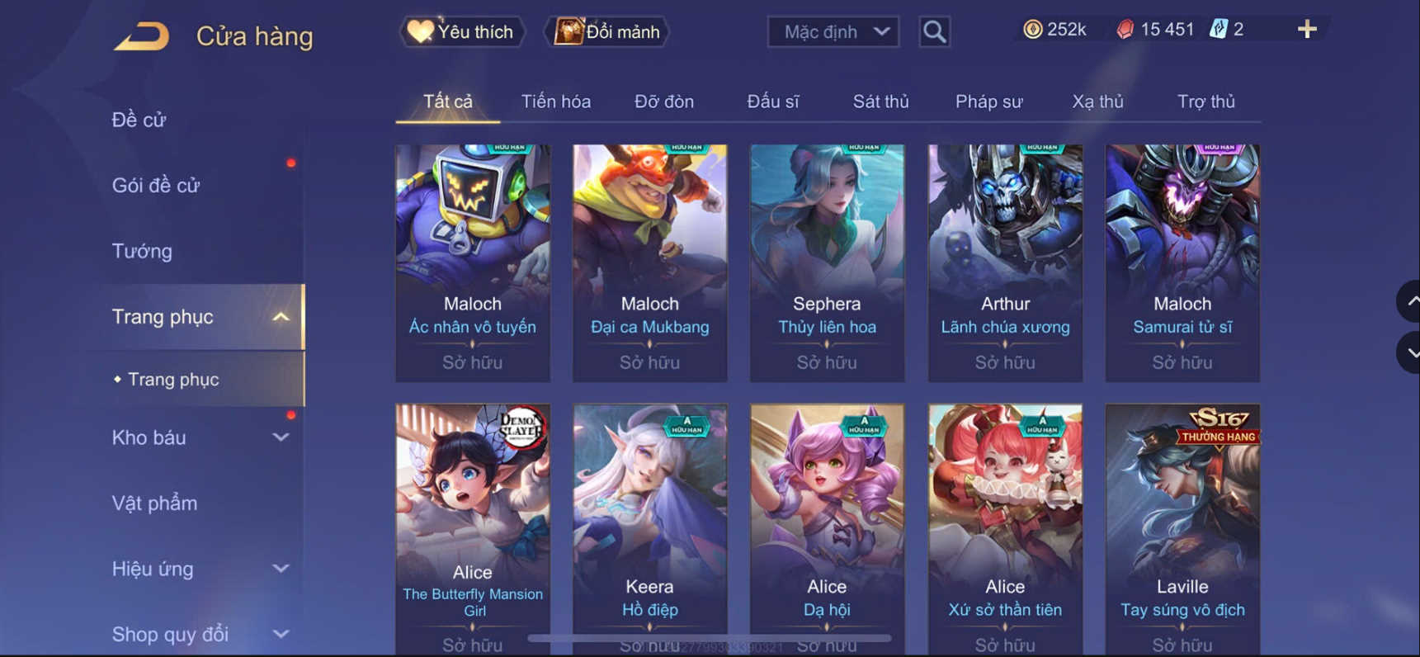This screenshot has width=1420, height=657.
Task: Open the search magnifier icon
Action: (x=934, y=32)
